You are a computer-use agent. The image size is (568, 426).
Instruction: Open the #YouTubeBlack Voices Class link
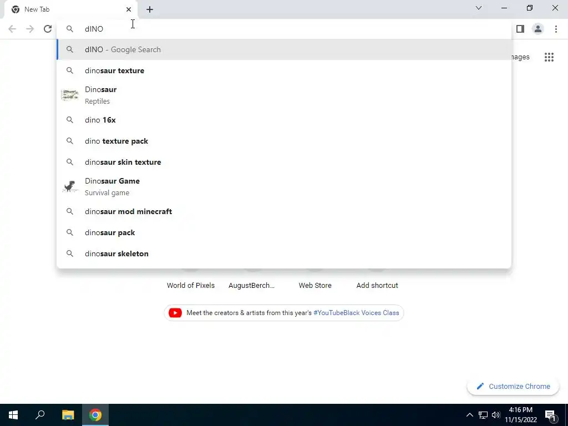pyautogui.click(x=356, y=313)
